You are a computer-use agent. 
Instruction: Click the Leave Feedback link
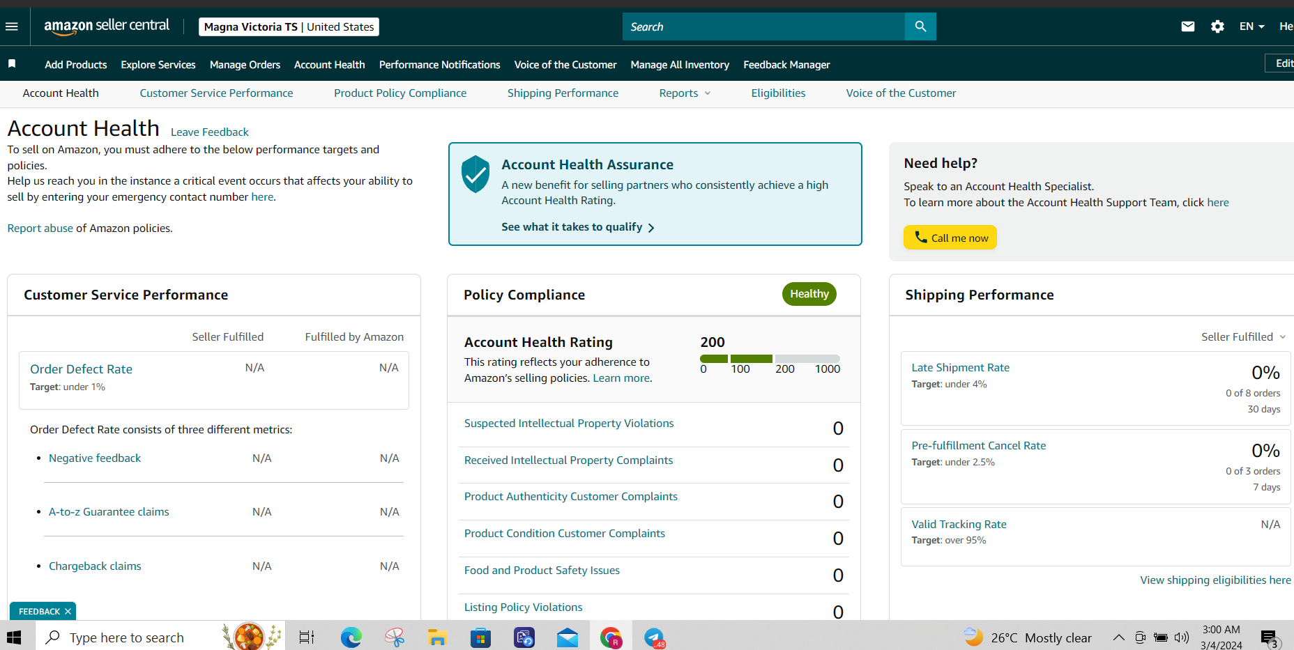[x=210, y=132]
